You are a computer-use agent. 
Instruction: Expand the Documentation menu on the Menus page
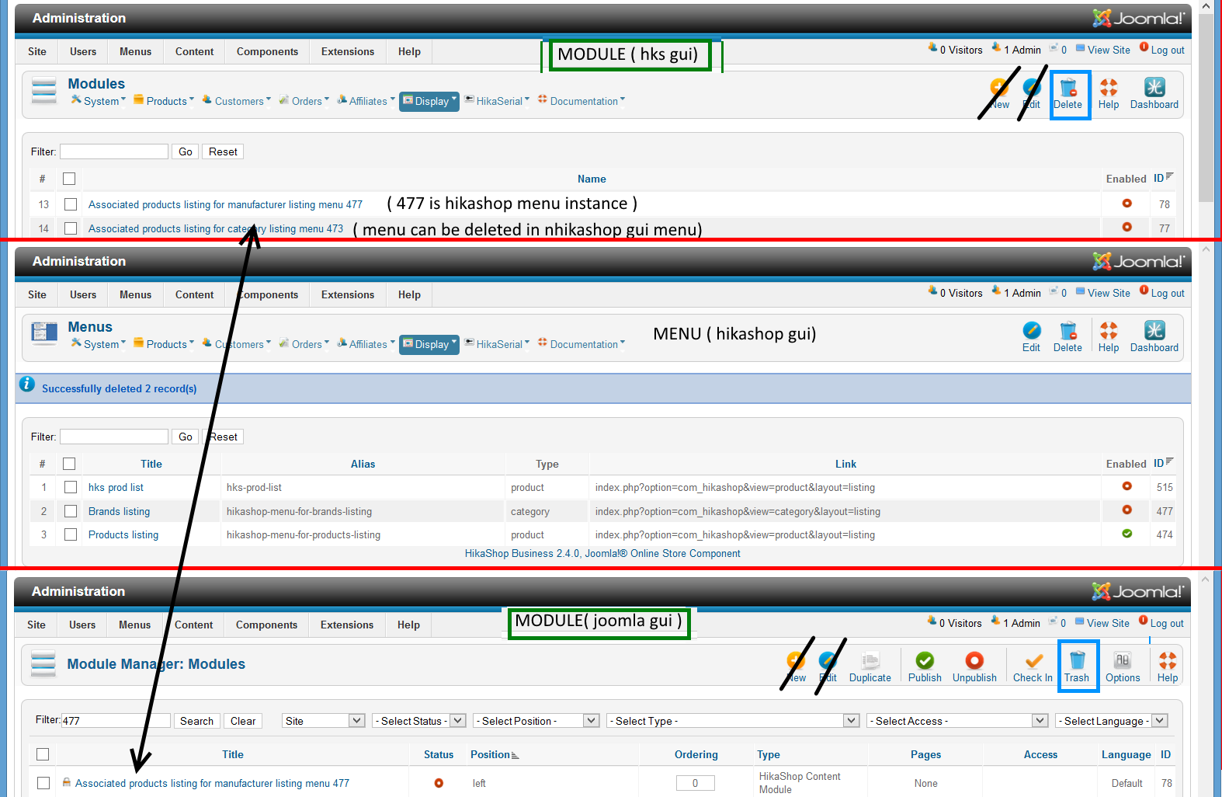point(581,344)
